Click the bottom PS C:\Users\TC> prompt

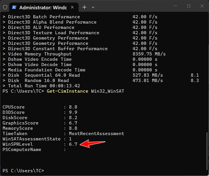[x=23, y=171]
